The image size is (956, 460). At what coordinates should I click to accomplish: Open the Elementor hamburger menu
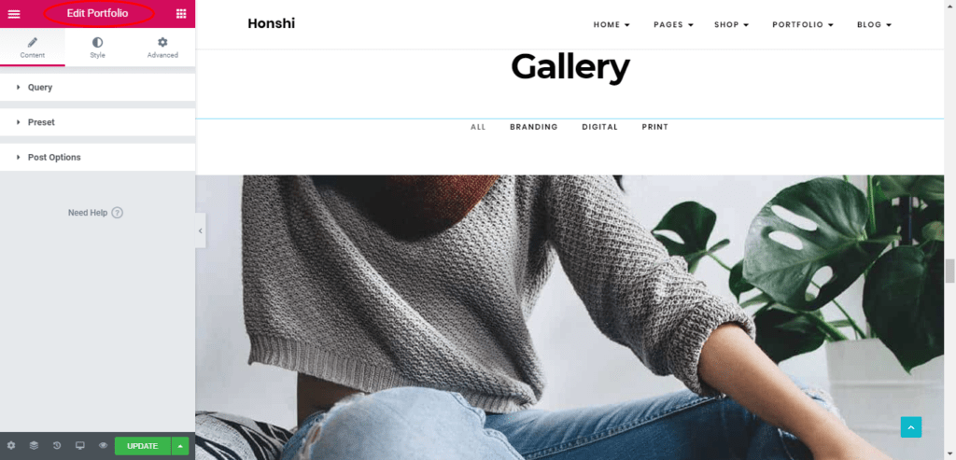(13, 13)
